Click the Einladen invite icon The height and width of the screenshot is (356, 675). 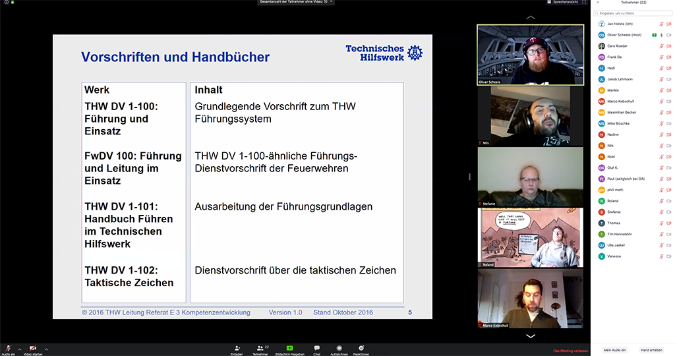point(236,347)
